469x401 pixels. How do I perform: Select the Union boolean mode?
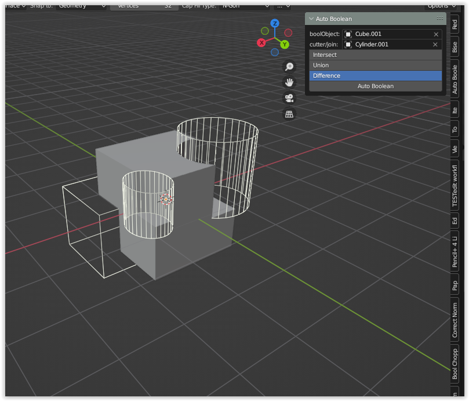376,66
